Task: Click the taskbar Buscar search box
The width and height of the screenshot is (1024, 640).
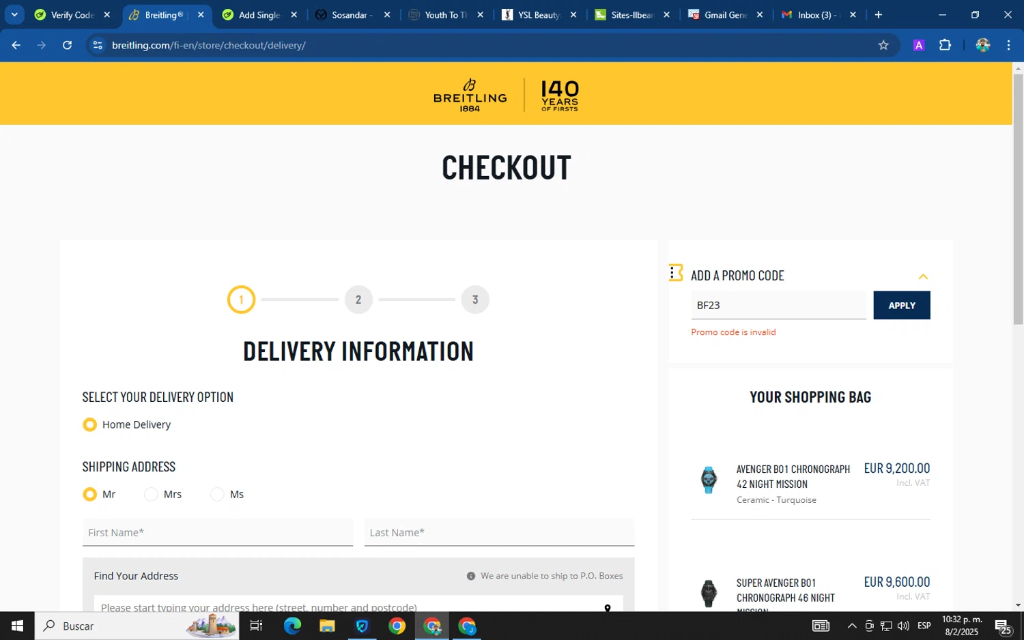Action: 137,626
